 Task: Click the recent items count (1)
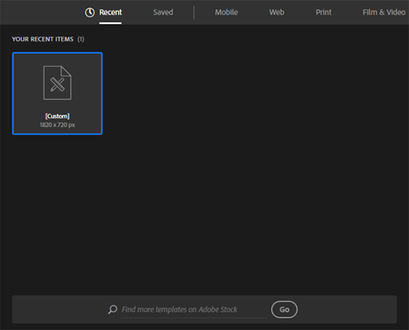click(81, 39)
